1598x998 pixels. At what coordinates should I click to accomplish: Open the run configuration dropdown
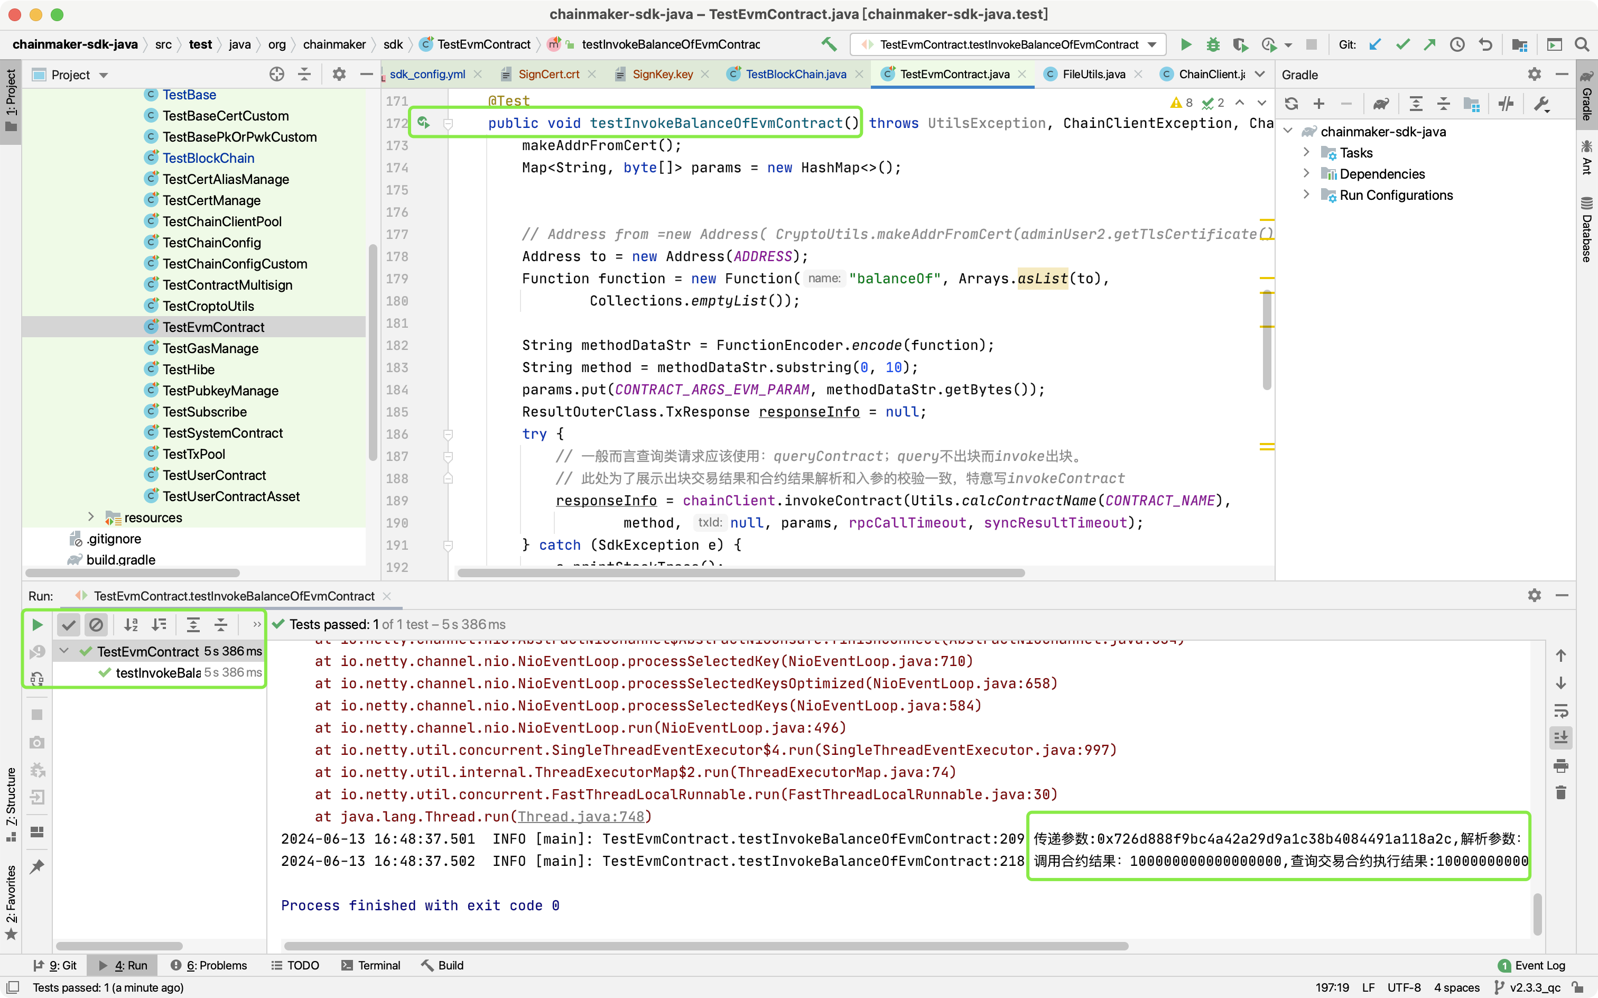1152,44
